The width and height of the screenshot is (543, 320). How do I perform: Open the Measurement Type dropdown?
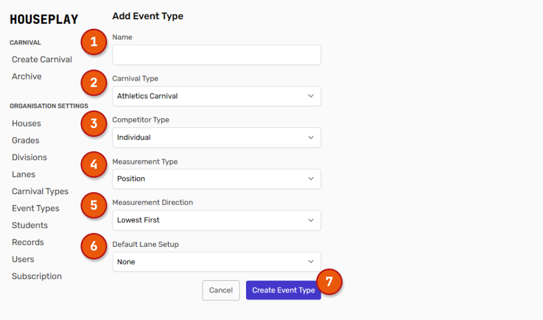[216, 179]
